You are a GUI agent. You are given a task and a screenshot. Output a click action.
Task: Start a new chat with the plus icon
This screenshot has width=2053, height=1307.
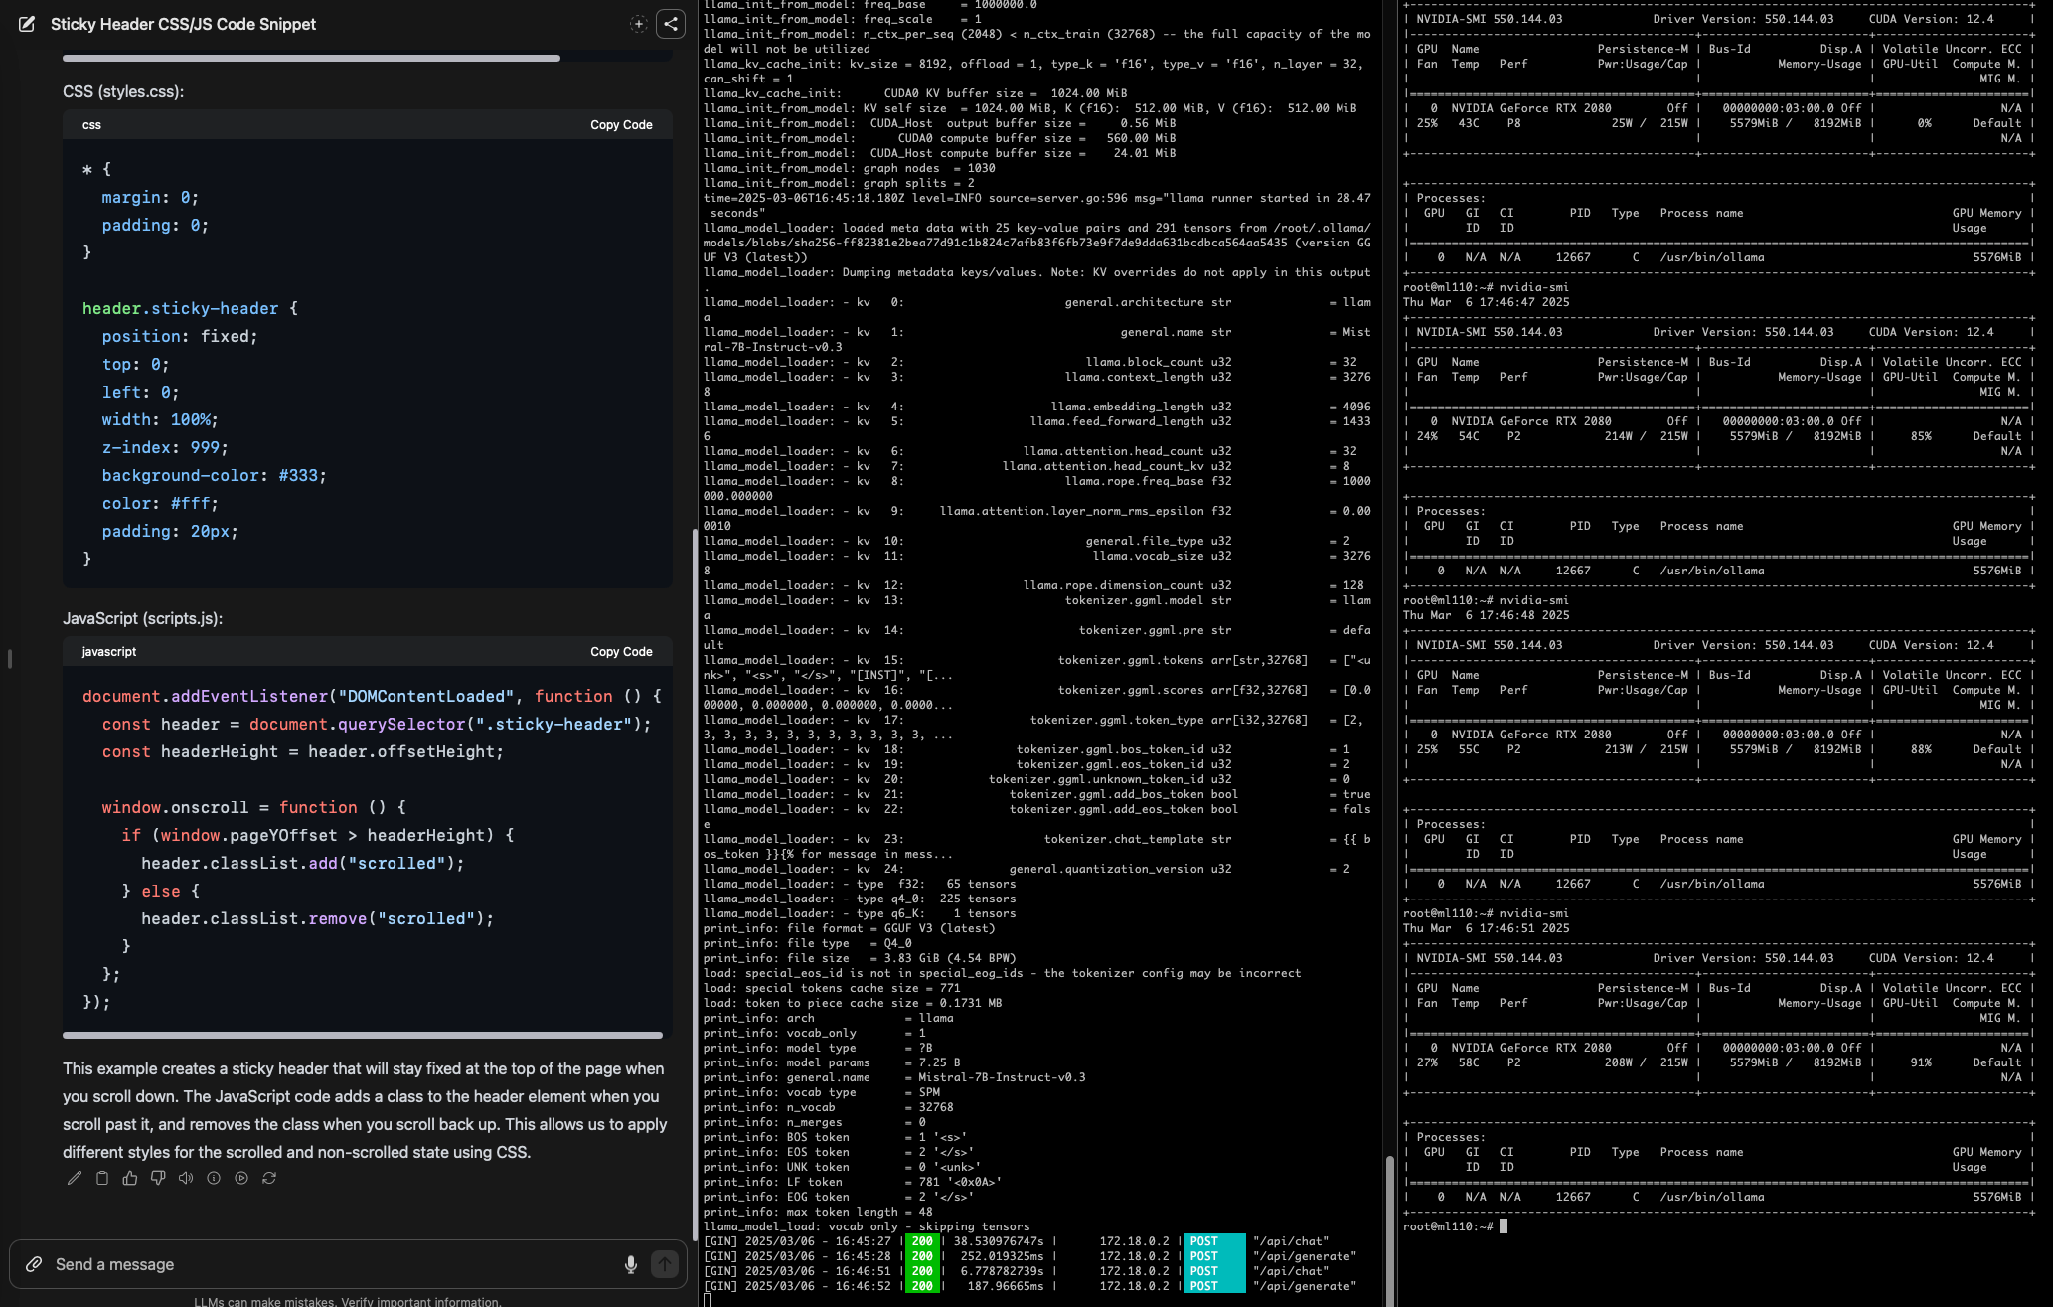click(x=639, y=24)
